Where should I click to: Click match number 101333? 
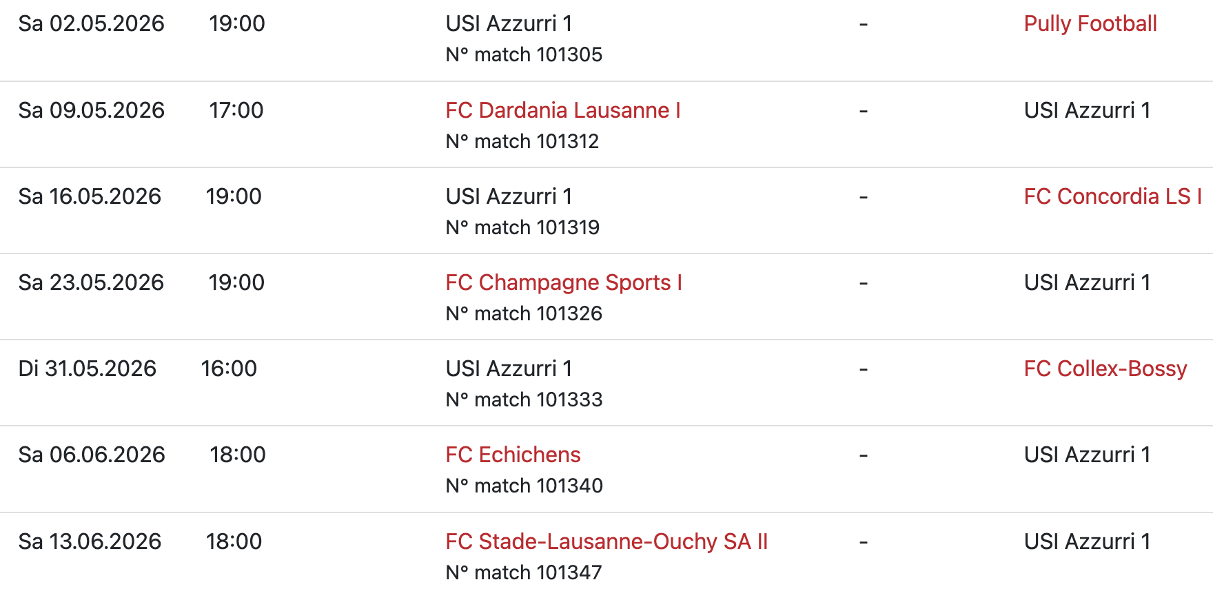pos(524,400)
